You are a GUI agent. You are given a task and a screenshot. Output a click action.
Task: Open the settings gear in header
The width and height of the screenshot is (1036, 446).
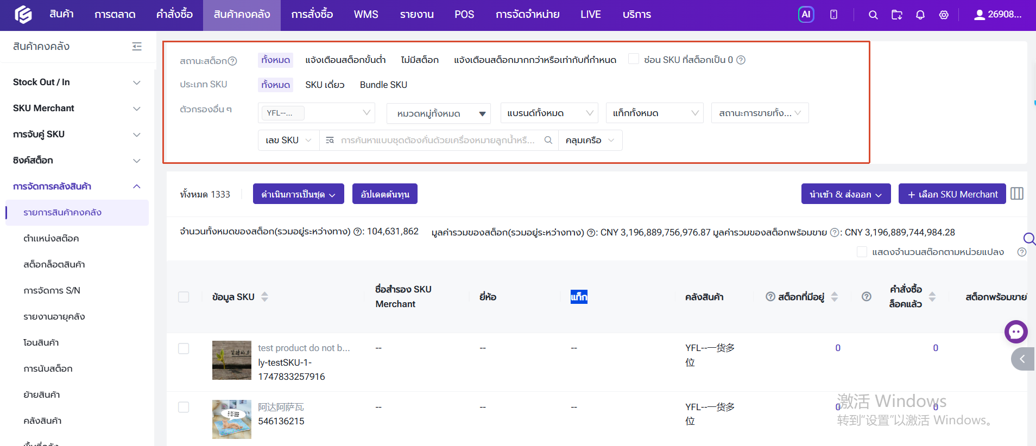(944, 15)
